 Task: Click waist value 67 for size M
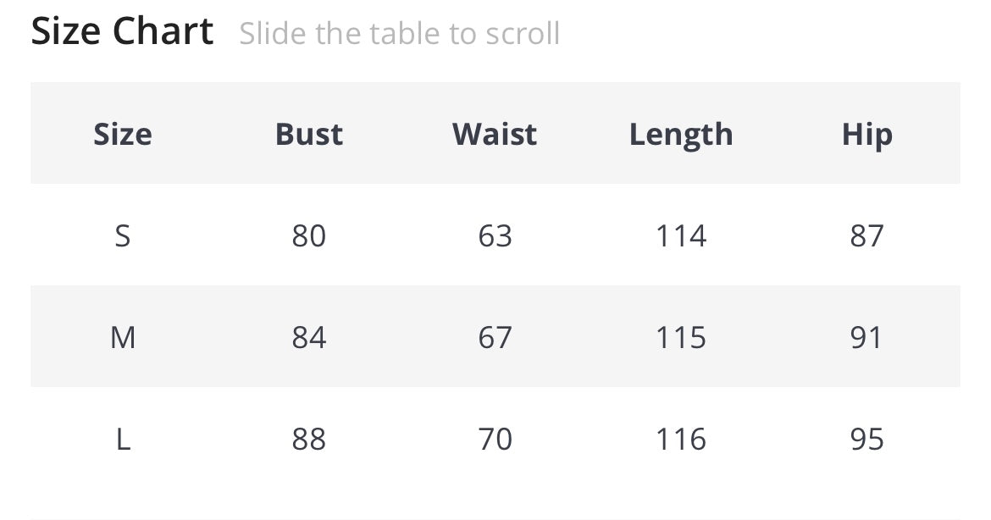click(x=495, y=337)
